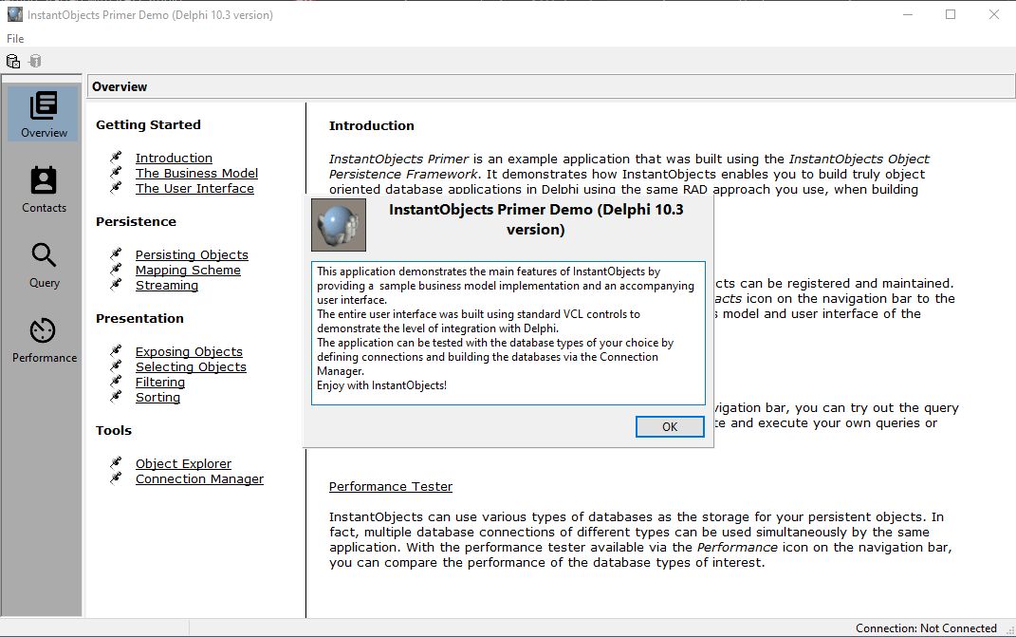Click the globe logo in the About dialog
The image size is (1016, 637).
tap(337, 225)
